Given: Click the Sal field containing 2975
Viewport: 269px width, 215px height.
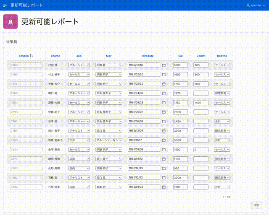Looking at the screenshot, I should pyautogui.click(x=180, y=93).
